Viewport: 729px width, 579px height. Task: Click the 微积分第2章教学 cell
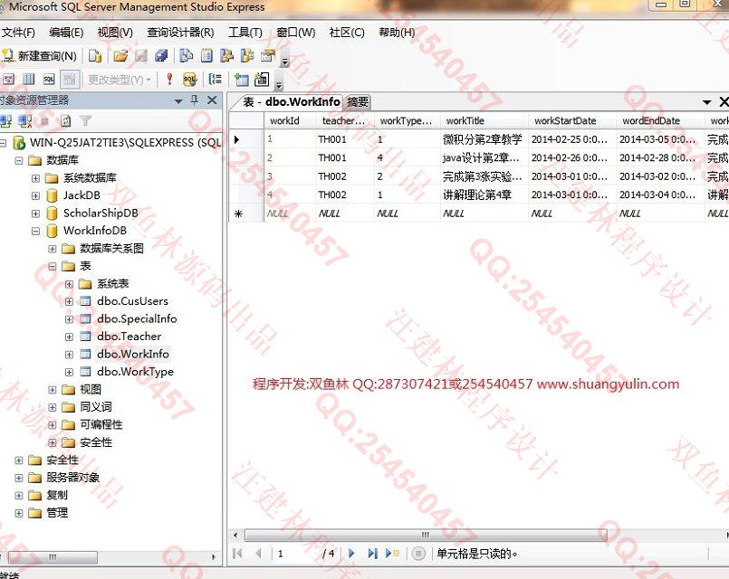click(484, 139)
